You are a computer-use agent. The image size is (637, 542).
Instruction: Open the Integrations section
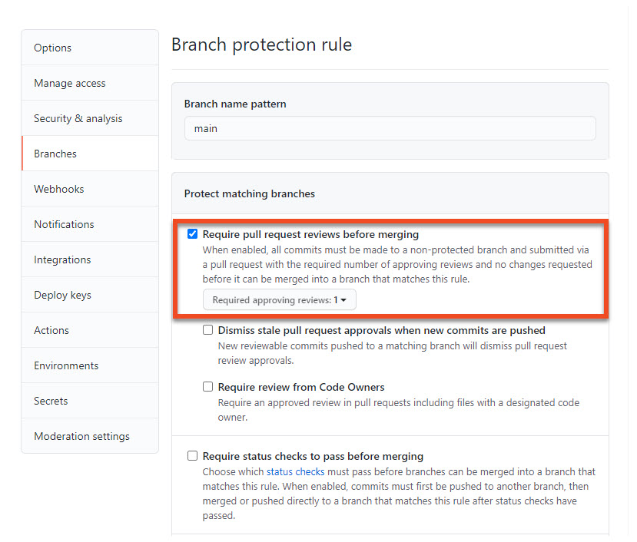(x=62, y=259)
